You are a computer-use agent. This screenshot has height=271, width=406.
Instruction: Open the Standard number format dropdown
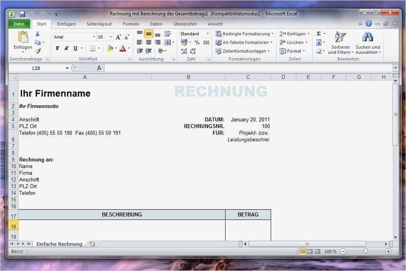click(x=208, y=33)
